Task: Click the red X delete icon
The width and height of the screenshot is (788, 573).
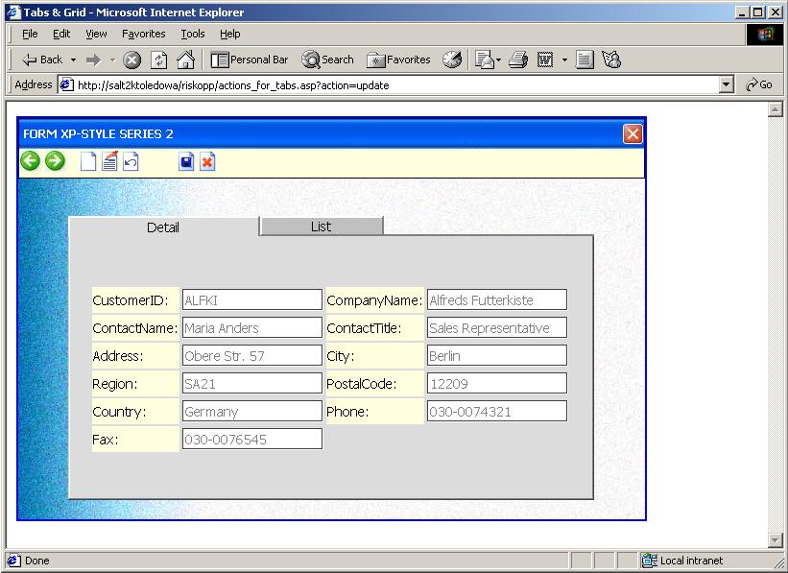Action: pos(207,162)
